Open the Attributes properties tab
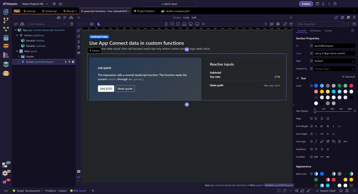This screenshot has width=358, height=194. tap(315, 31)
